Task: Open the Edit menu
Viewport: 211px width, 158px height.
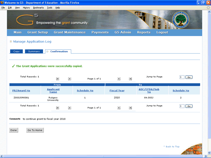Action: (x=10, y=8)
